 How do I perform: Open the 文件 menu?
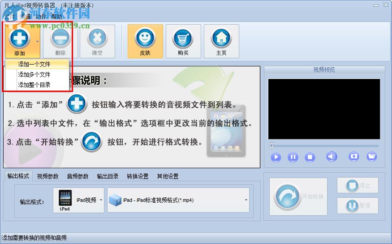[x=10, y=17]
